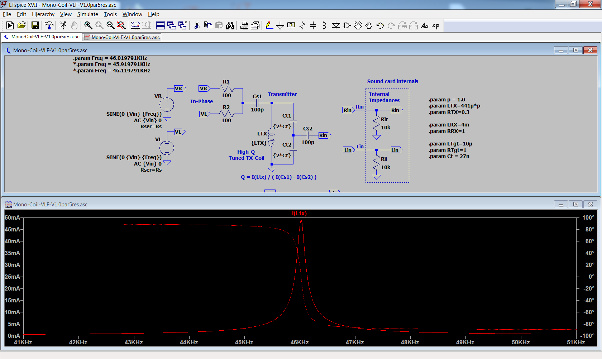The image size is (602, 359).
Task: Place a resistor with the resistor icon
Action: (x=302, y=25)
